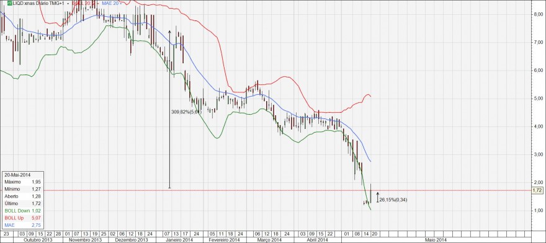Click Março 2014 on the time axis
Image resolution: width=546 pixels, height=243 pixels.
pos(269,241)
